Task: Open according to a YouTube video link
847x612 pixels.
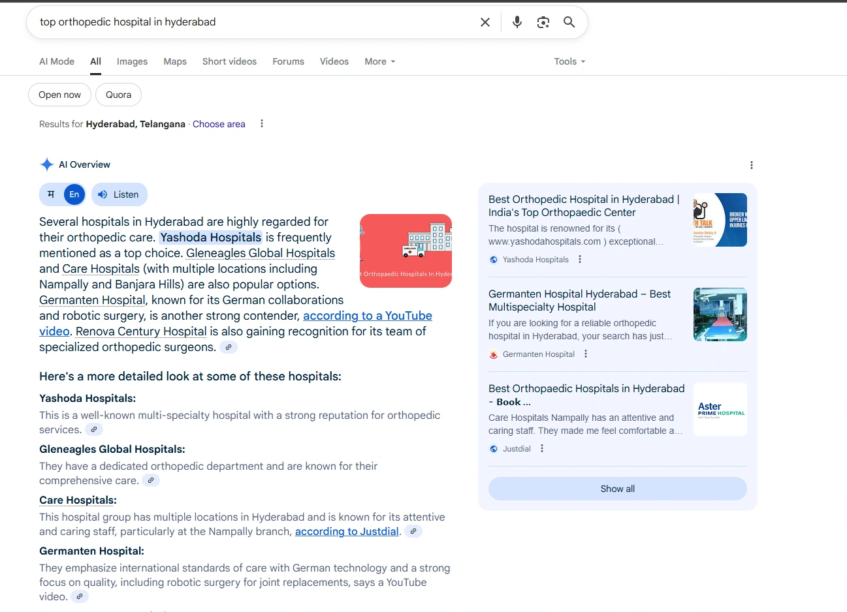Action: (368, 316)
